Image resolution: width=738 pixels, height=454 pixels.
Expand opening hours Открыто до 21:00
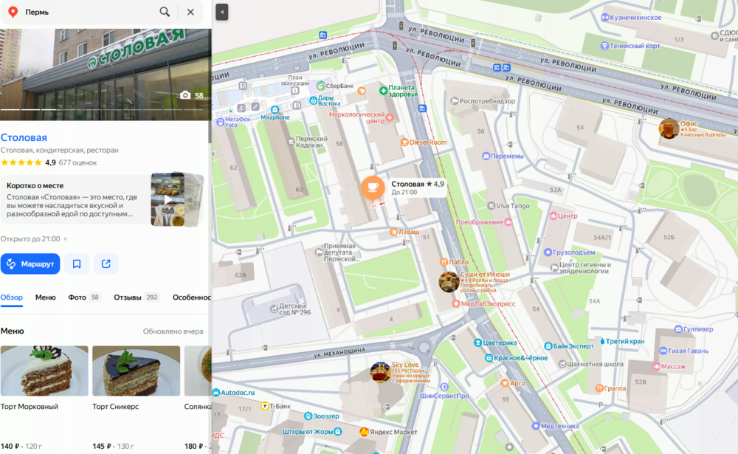pyautogui.click(x=34, y=238)
